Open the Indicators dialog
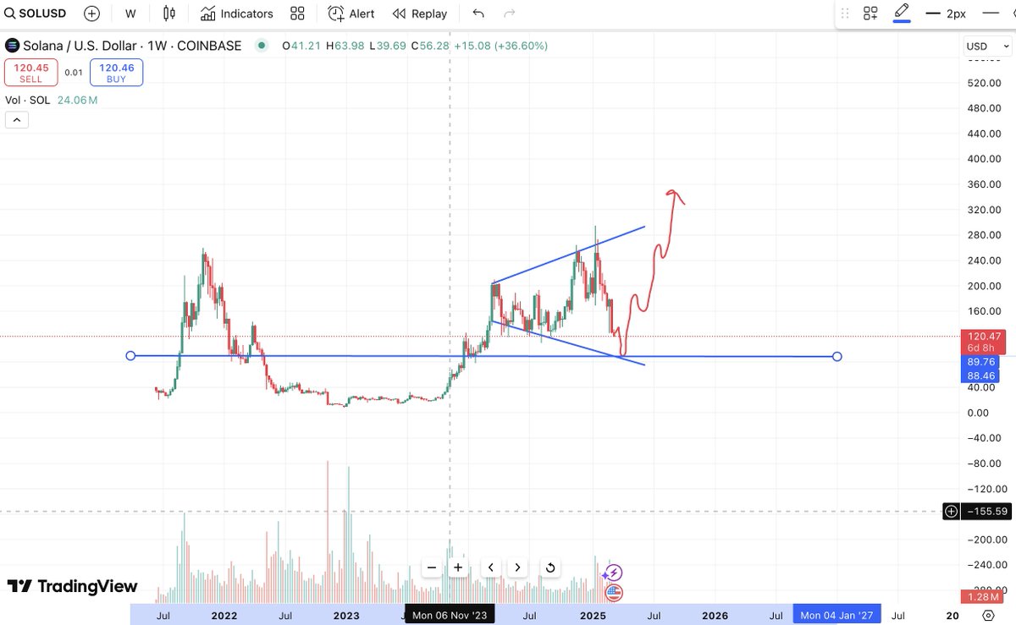 click(237, 14)
